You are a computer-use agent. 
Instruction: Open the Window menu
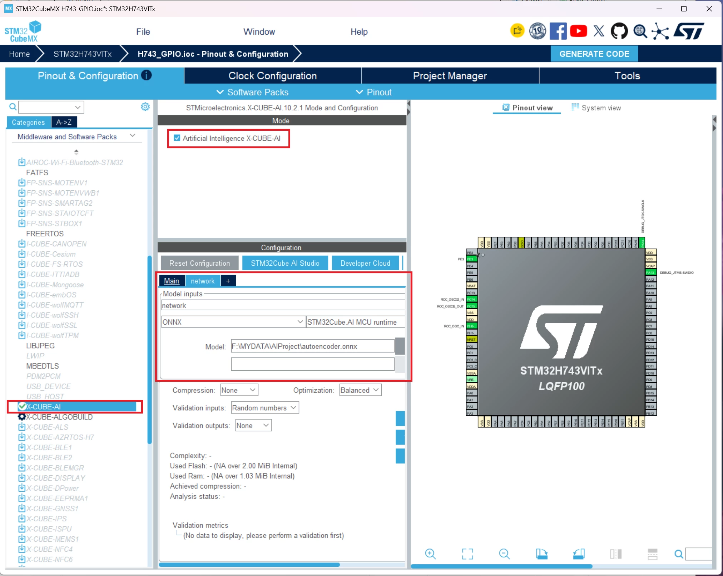[x=259, y=32]
